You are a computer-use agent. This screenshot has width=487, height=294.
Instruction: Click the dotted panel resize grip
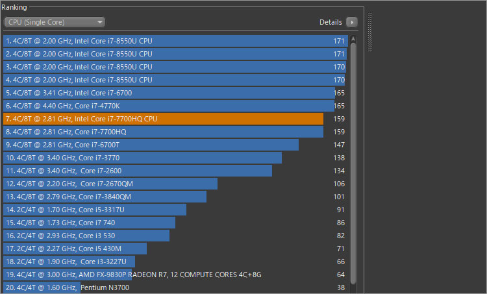[x=369, y=34]
